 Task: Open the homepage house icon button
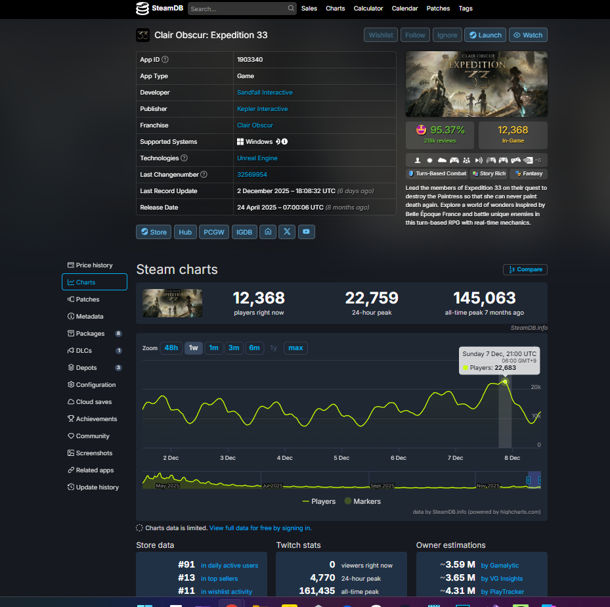tap(268, 232)
